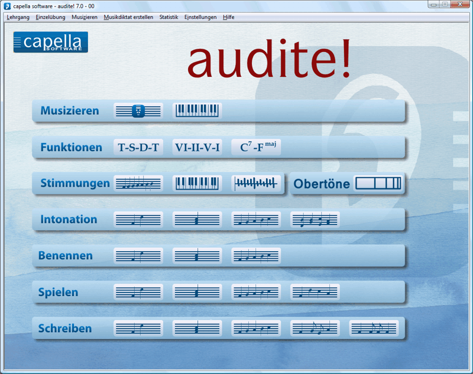
Task: Click the Schreiben row label
Action: (65, 328)
